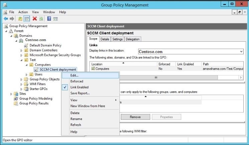
Task: Expand the WMI Filters node
Action: coord(21,84)
